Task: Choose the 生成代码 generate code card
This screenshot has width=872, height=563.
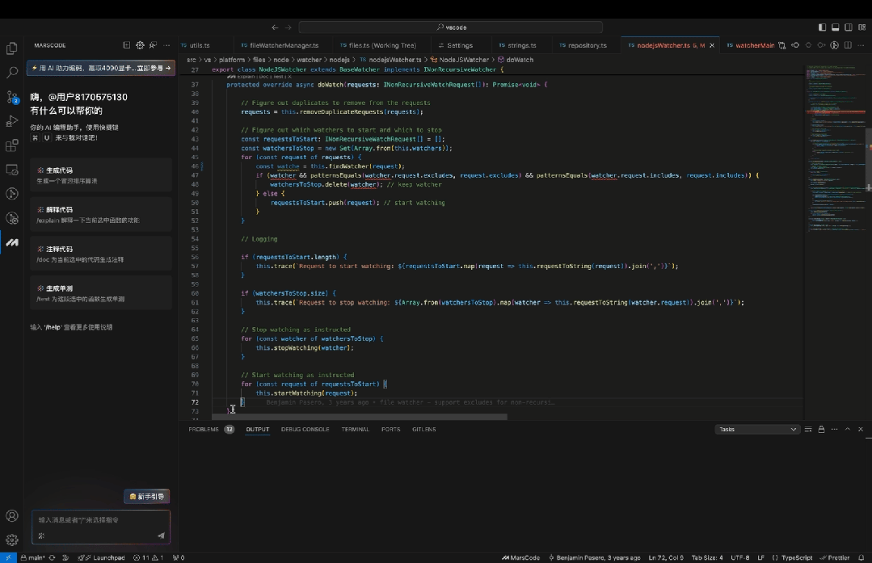Action: point(101,175)
